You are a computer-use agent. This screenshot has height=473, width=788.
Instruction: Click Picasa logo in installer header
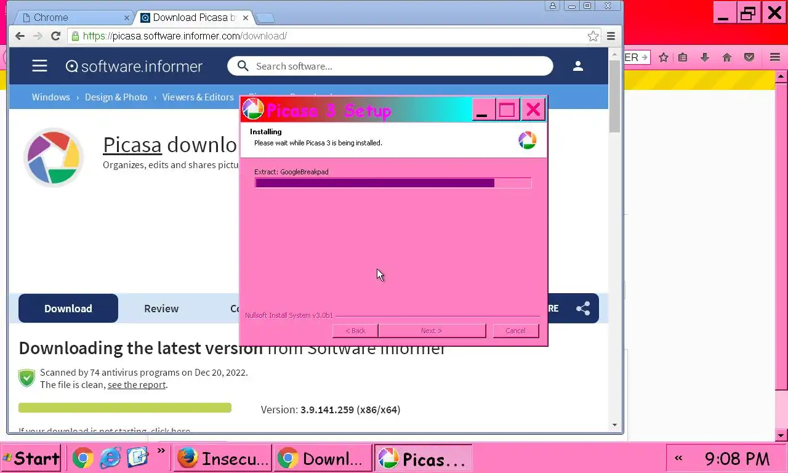pyautogui.click(x=527, y=140)
